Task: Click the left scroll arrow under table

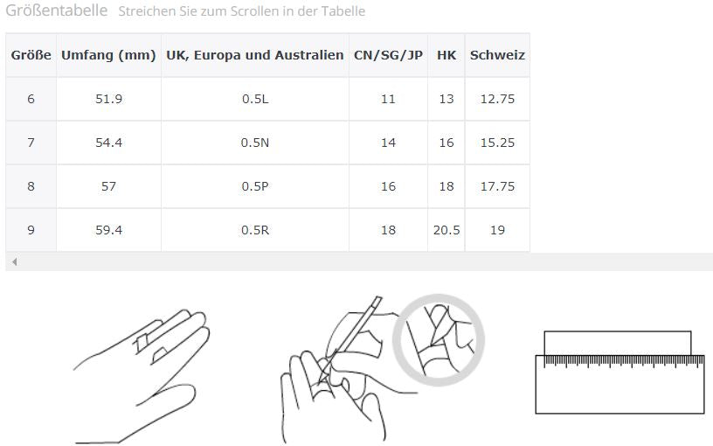Action: point(14,261)
